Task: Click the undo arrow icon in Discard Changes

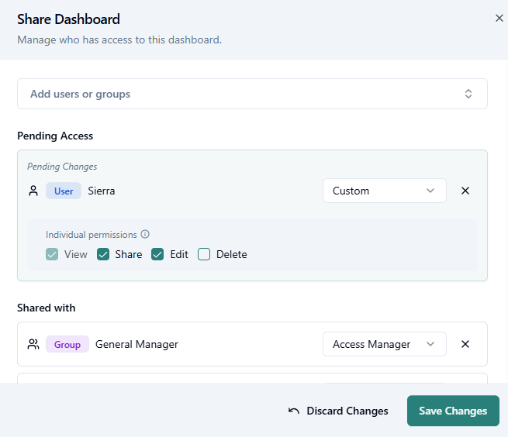Action: pyautogui.click(x=293, y=411)
